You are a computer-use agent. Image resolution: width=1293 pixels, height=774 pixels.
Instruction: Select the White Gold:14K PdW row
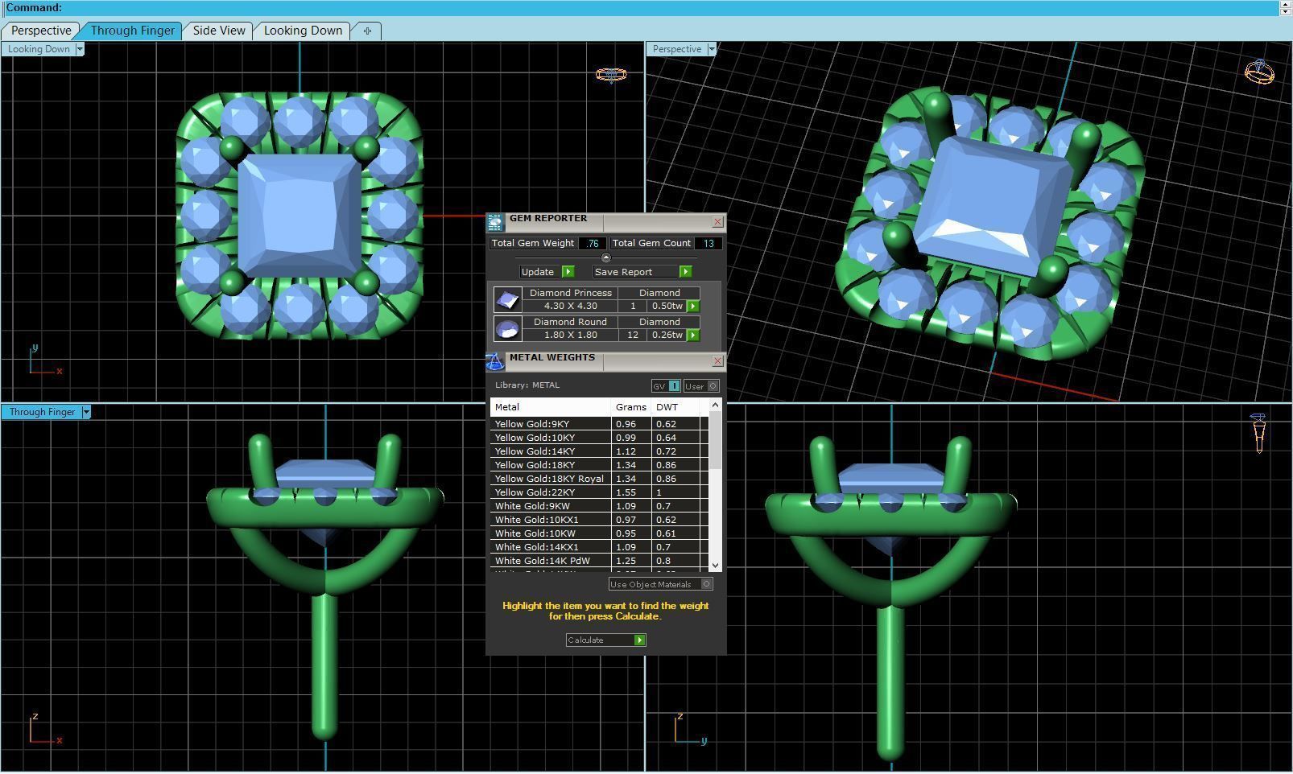point(600,561)
